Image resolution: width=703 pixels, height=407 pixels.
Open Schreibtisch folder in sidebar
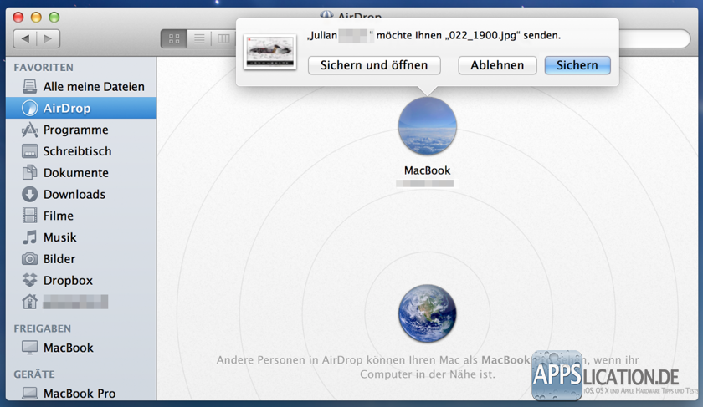point(80,151)
